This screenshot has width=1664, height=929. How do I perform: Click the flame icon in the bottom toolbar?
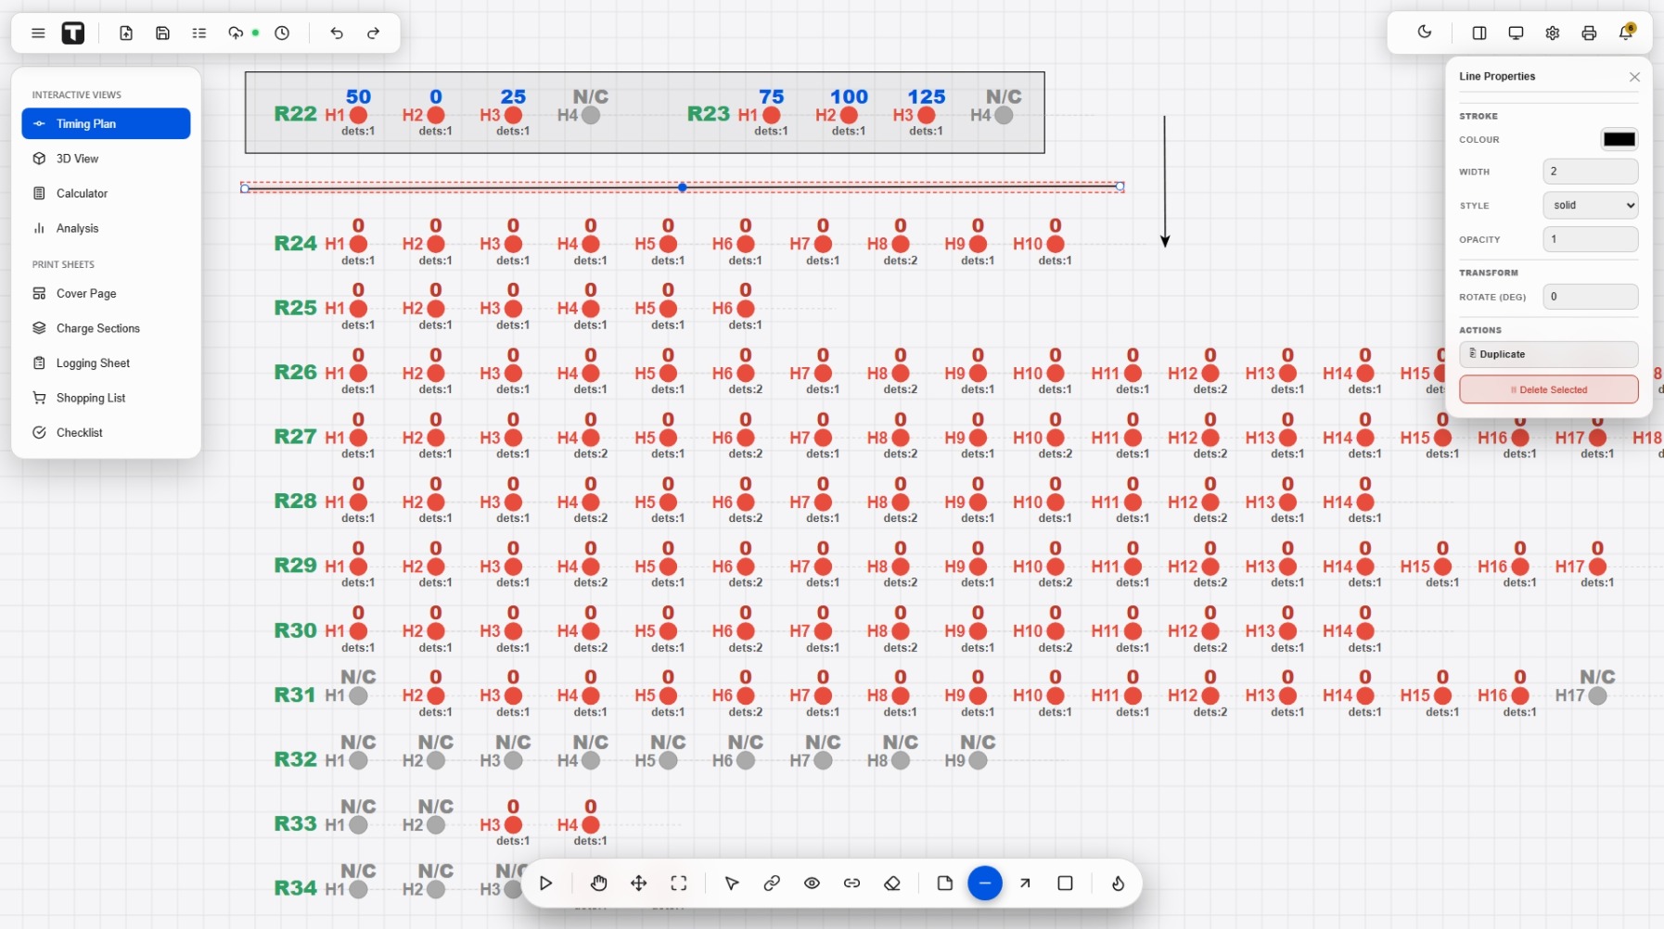(1119, 884)
